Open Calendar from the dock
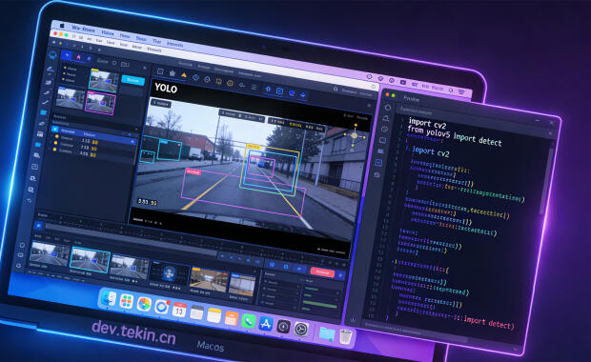 point(179,310)
